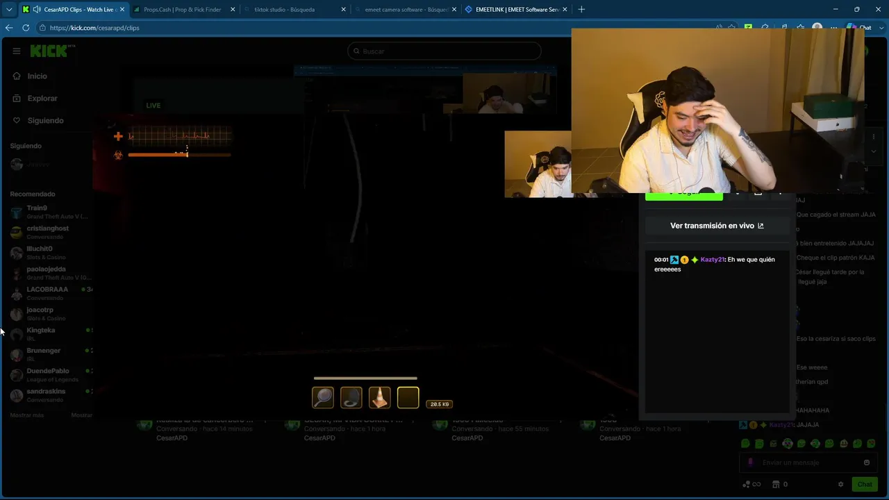Open the LACOBRAAA recommended channel
Screen dimensions: 889x500
tap(51, 293)
